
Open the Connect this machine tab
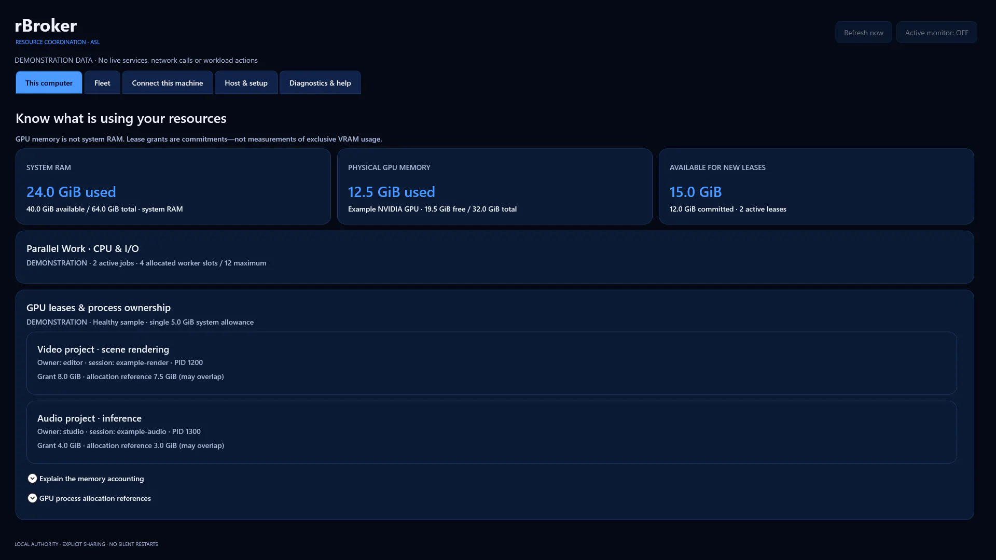coord(167,82)
